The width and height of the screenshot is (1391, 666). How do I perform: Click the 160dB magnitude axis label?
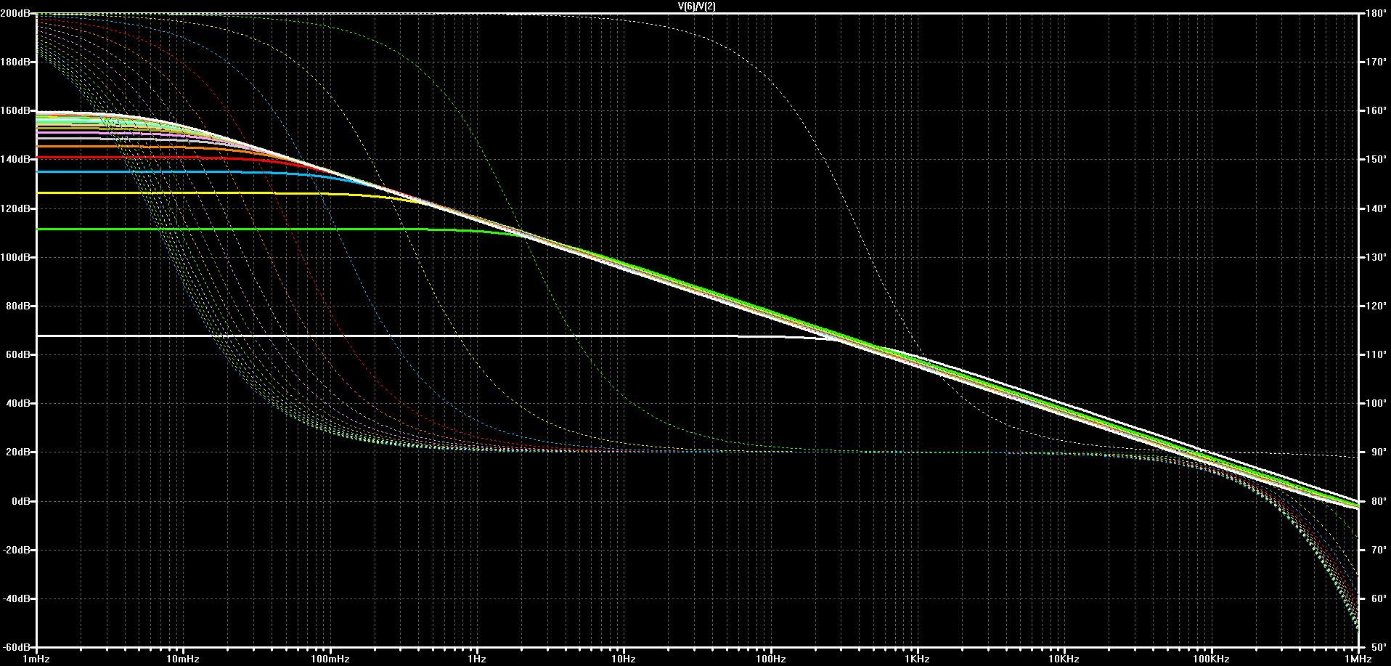coord(15,110)
